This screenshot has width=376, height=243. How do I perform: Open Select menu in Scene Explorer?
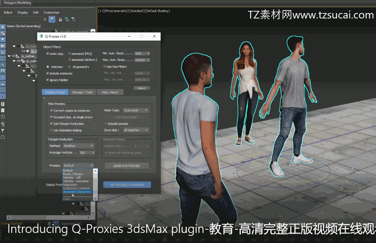(8, 12)
